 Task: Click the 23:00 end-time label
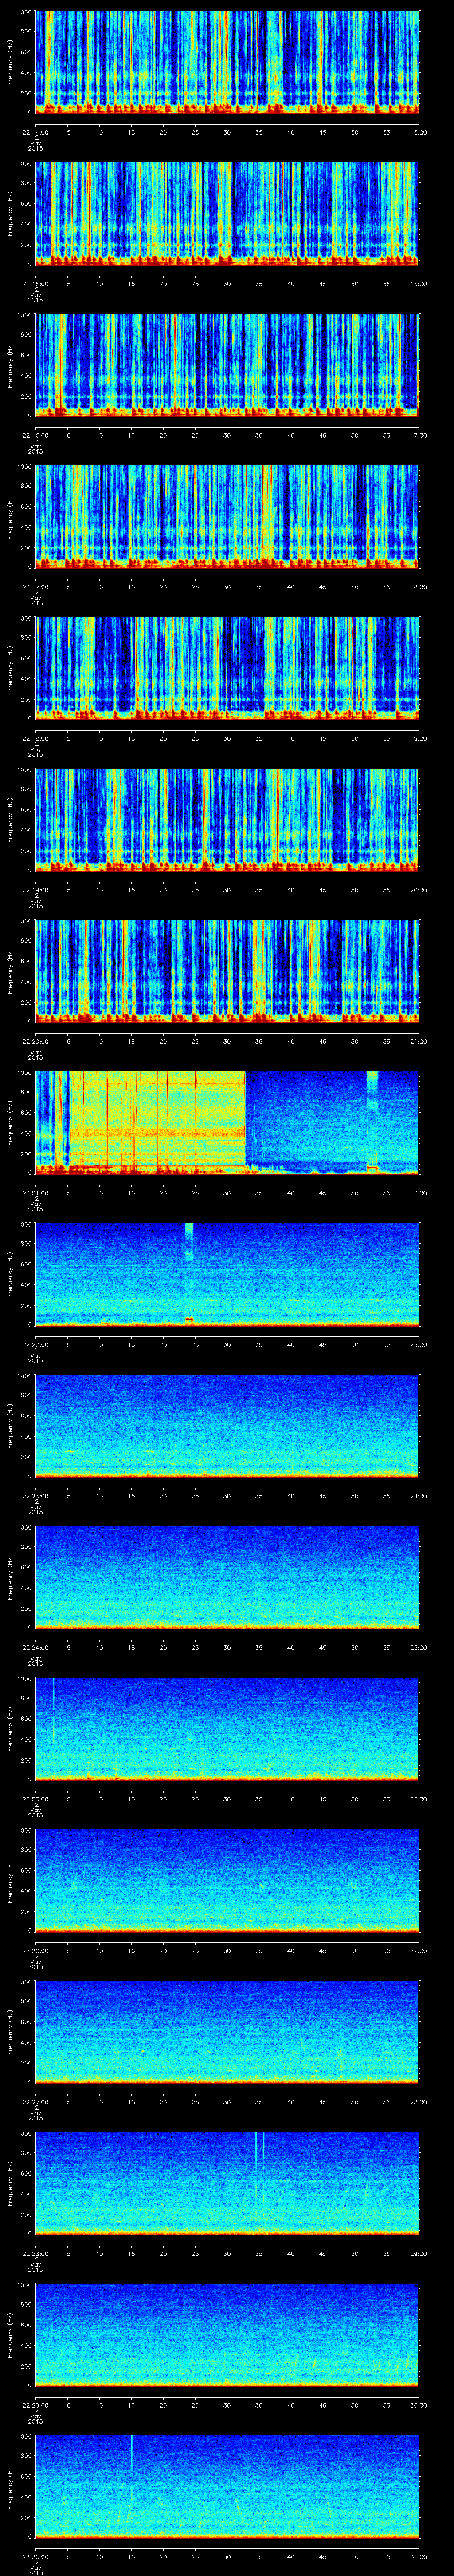pyautogui.click(x=419, y=1344)
